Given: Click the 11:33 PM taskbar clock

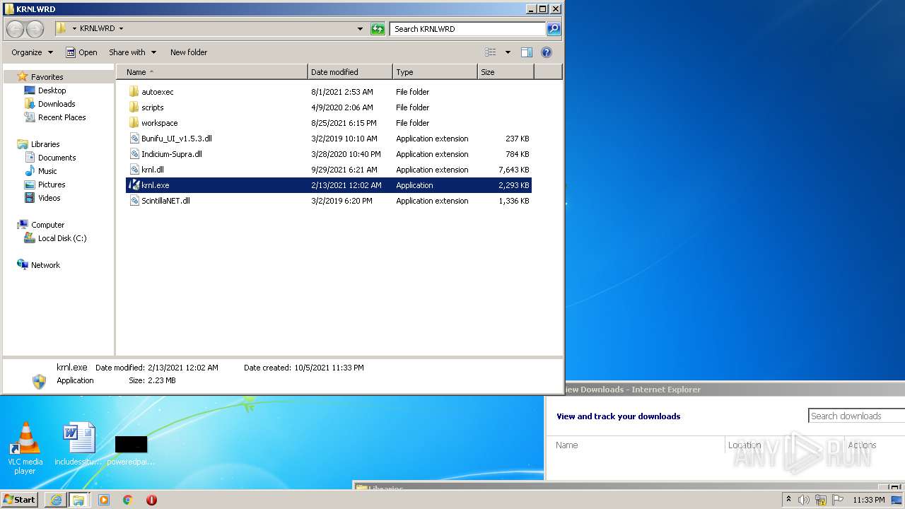Looking at the screenshot, I should pos(868,500).
